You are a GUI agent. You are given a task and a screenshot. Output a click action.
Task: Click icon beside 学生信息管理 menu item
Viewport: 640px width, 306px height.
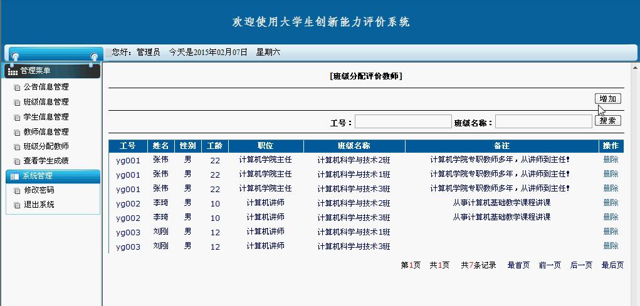point(17,118)
